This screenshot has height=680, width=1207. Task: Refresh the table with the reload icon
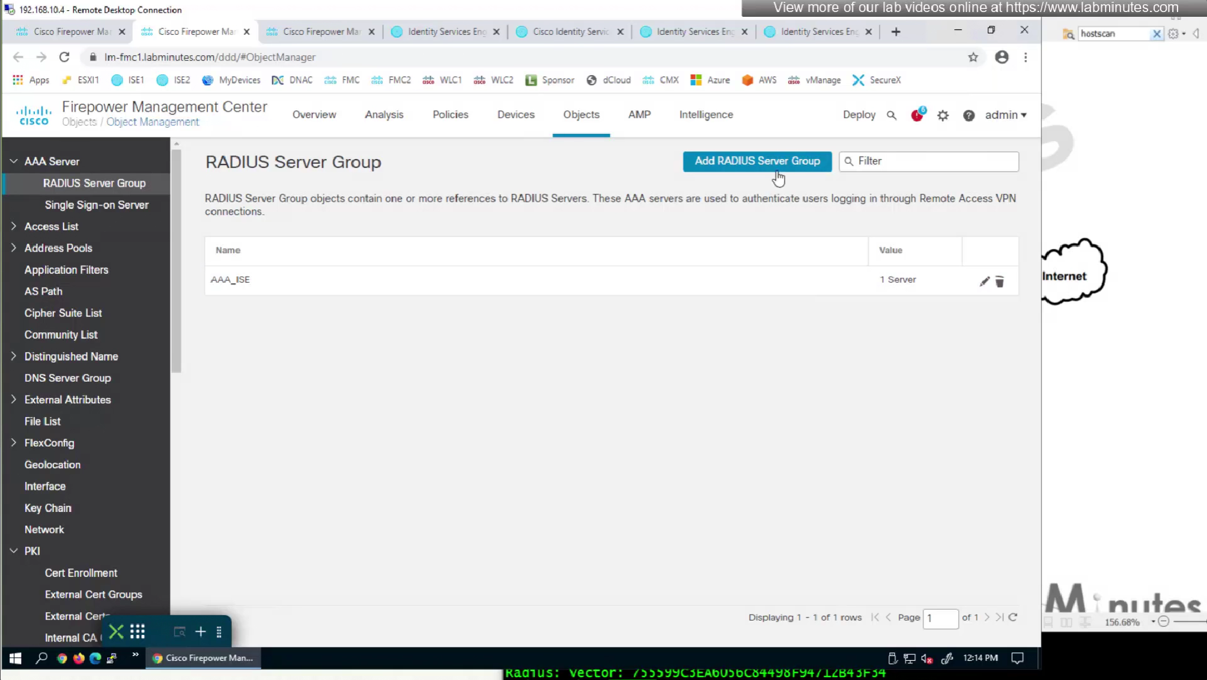coord(1013,617)
